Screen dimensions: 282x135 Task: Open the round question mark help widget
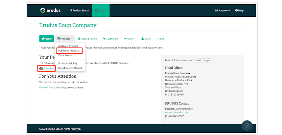point(247,126)
